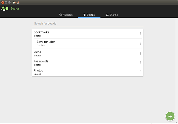Open the Bookmarks board
The image size is (178, 124).
pos(41,32)
